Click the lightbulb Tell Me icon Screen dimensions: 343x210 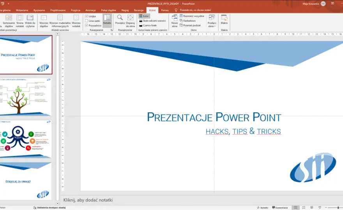(176, 10)
